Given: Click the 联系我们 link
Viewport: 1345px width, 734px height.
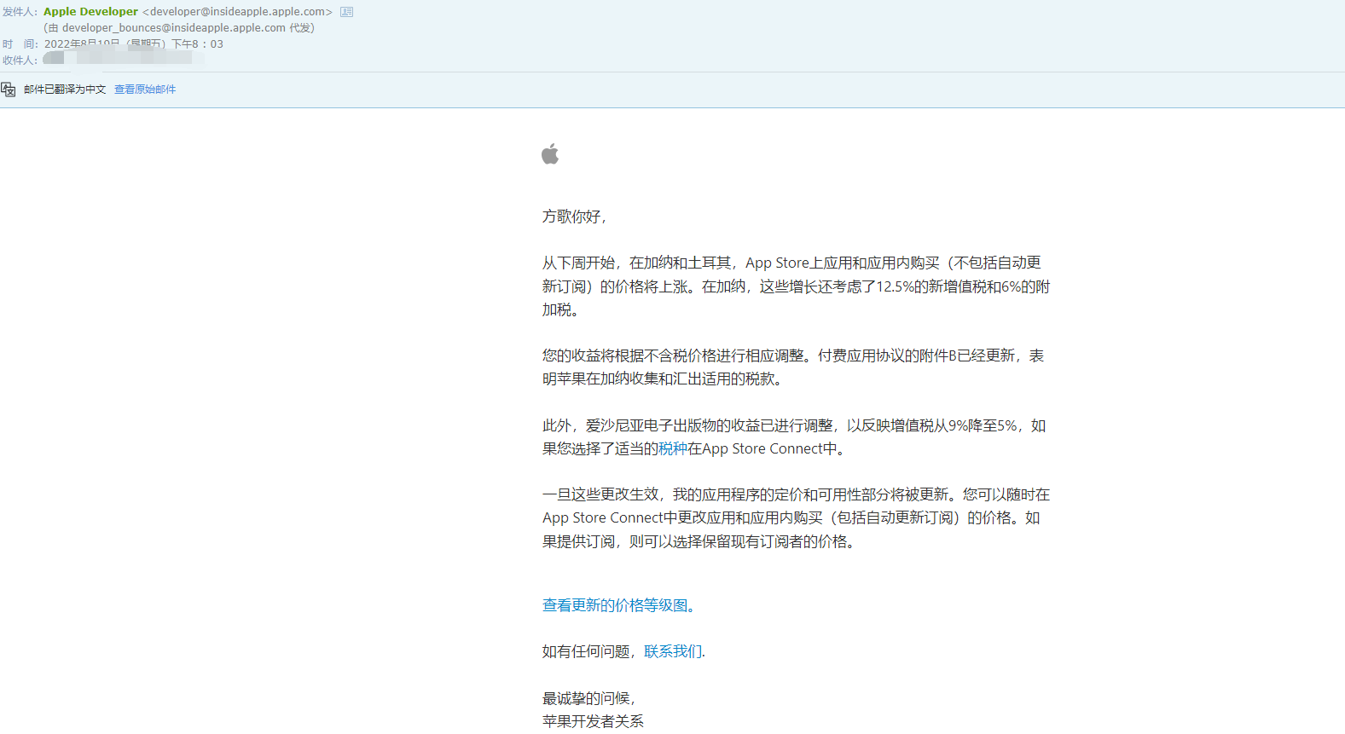Looking at the screenshot, I should (673, 651).
